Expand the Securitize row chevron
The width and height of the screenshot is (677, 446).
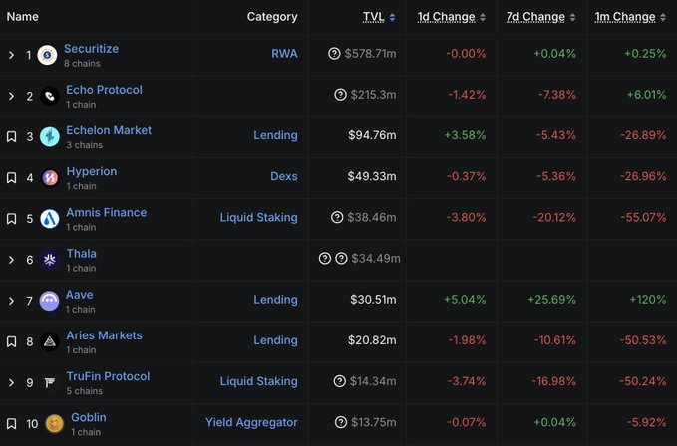[x=12, y=55]
